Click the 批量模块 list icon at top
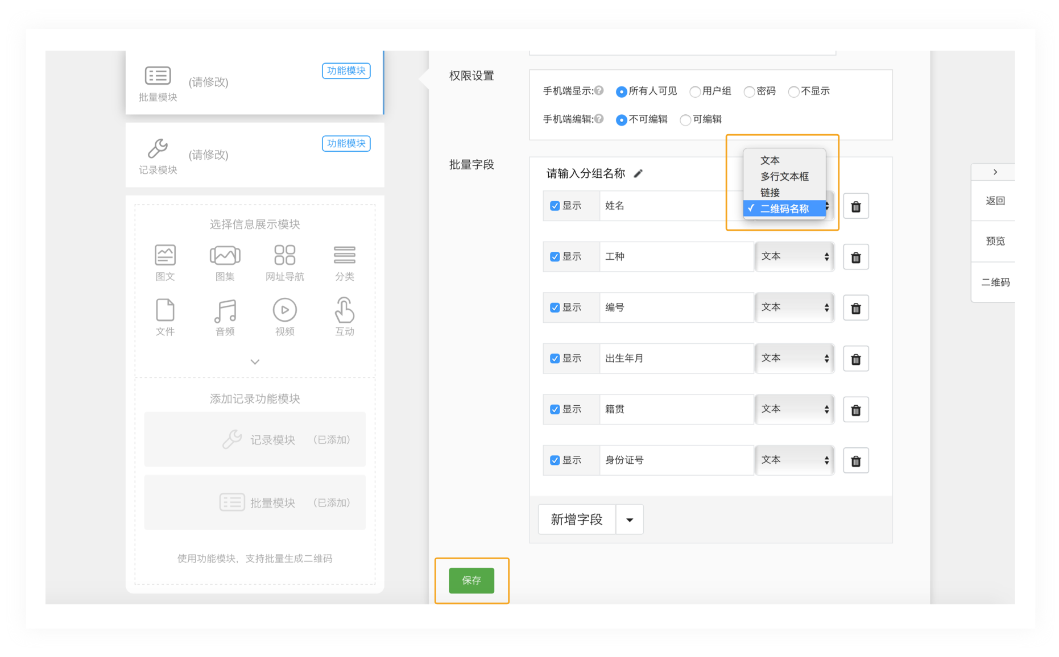 (x=158, y=76)
